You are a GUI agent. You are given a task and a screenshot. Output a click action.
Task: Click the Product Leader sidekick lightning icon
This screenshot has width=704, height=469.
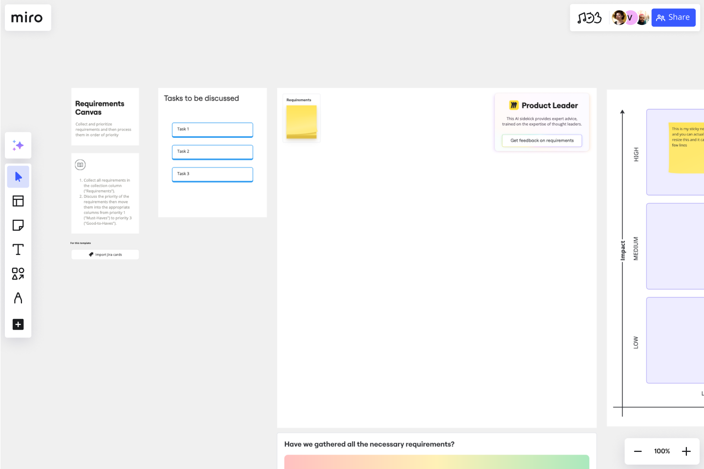pos(514,105)
